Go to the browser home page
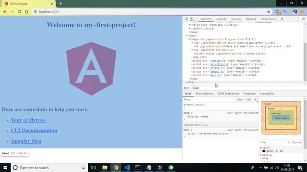Viewport: 307px width, 172px height. (x=26, y=11)
